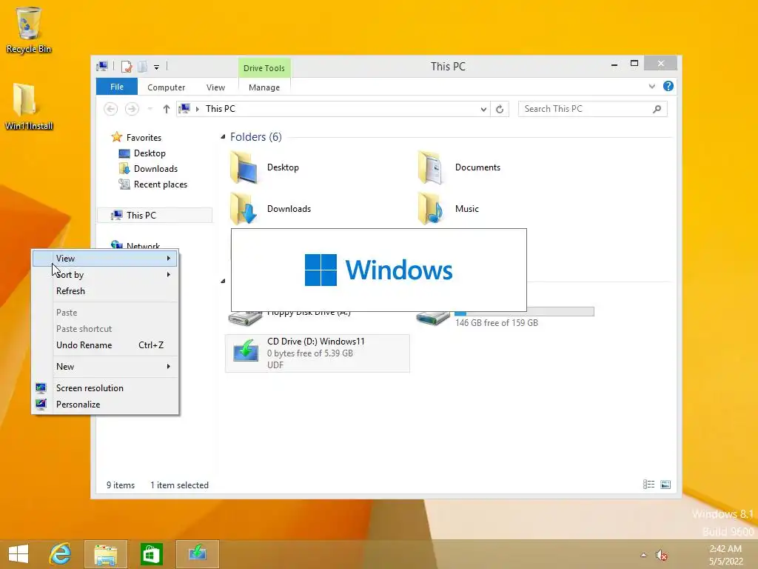This screenshot has width=758, height=569.
Task: Open the Windows Store taskbar icon
Action: [x=151, y=554]
